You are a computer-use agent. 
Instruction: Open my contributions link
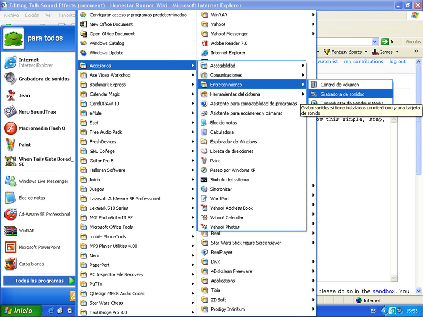click(363, 61)
